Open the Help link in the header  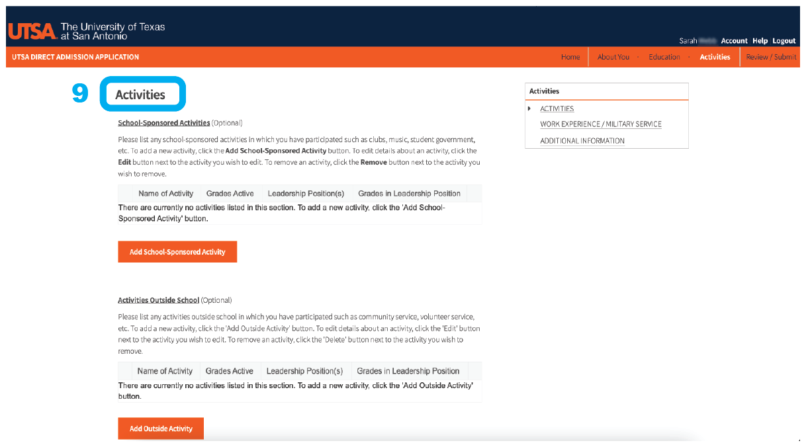pyautogui.click(x=760, y=41)
